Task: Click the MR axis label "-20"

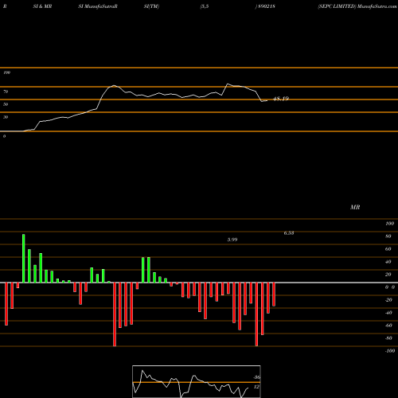Action: 388,300
